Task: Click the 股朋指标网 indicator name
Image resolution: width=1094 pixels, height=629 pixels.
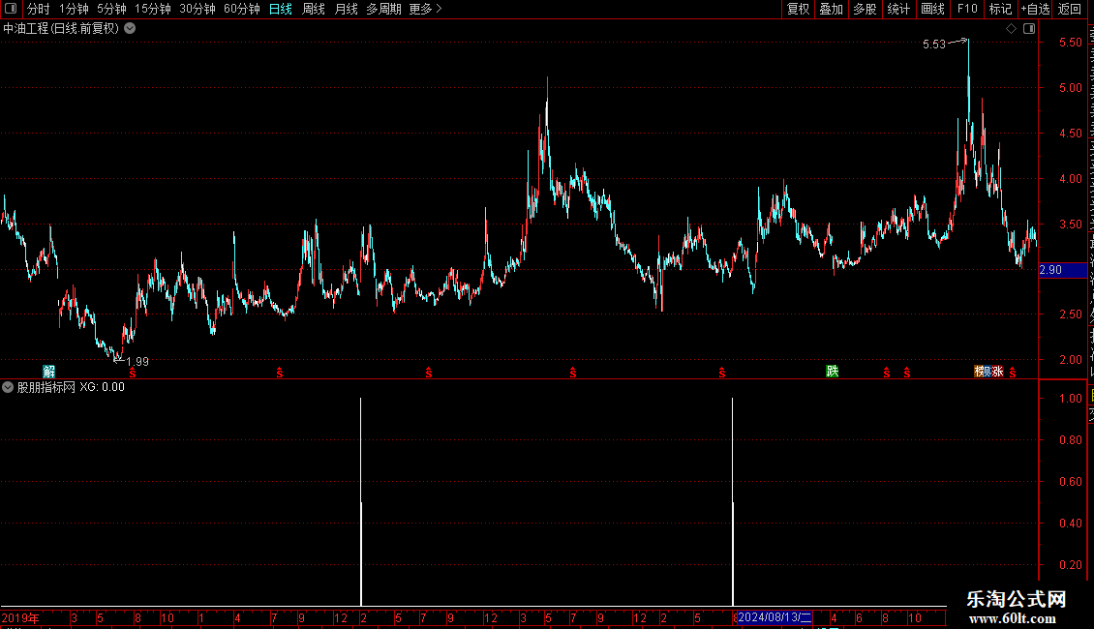Action: tap(46, 387)
